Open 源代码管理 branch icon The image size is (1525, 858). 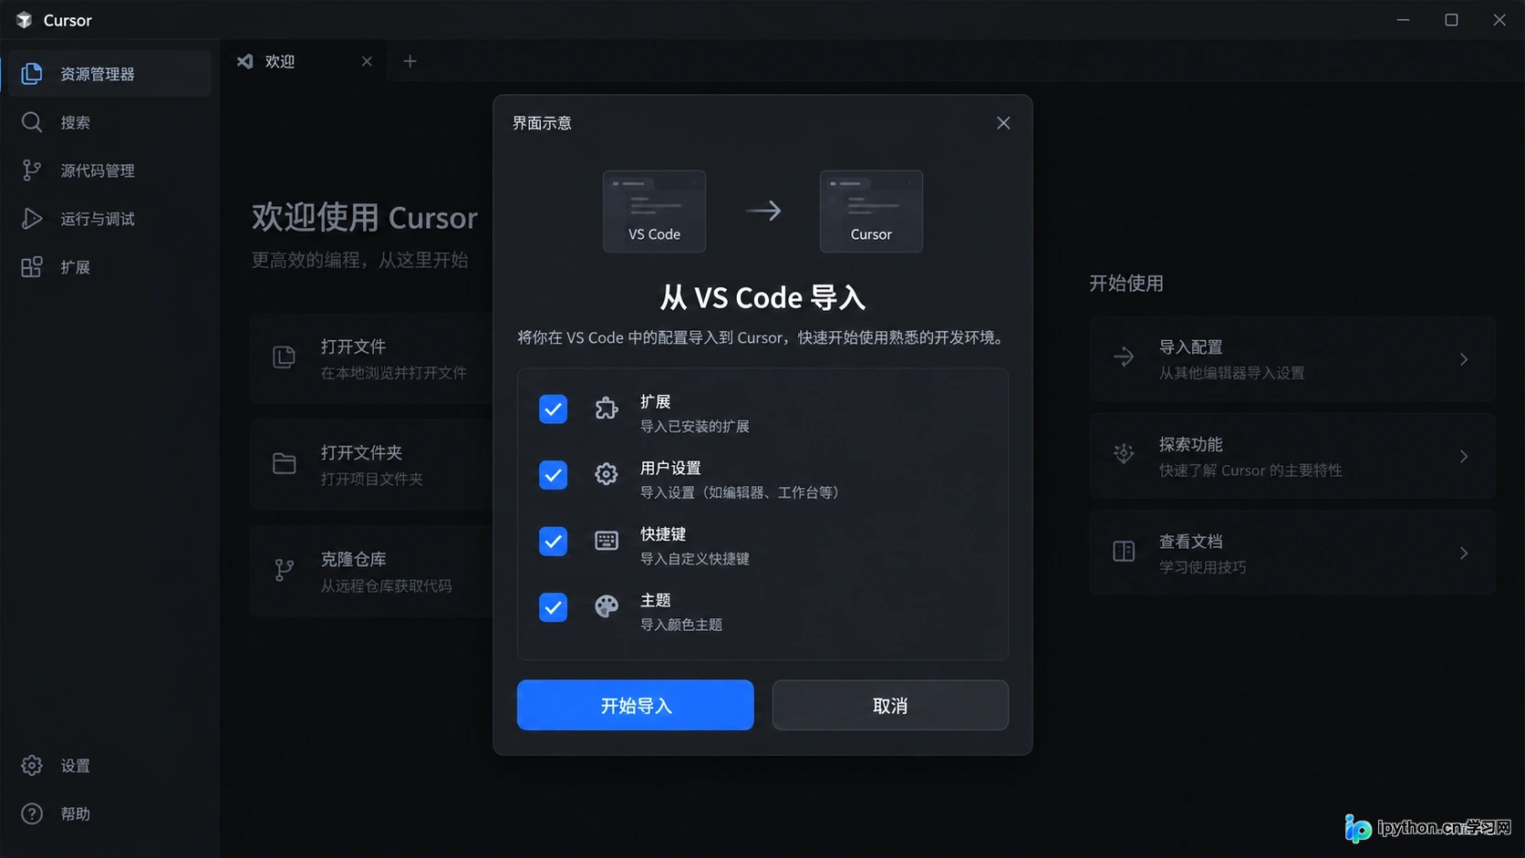coord(32,171)
